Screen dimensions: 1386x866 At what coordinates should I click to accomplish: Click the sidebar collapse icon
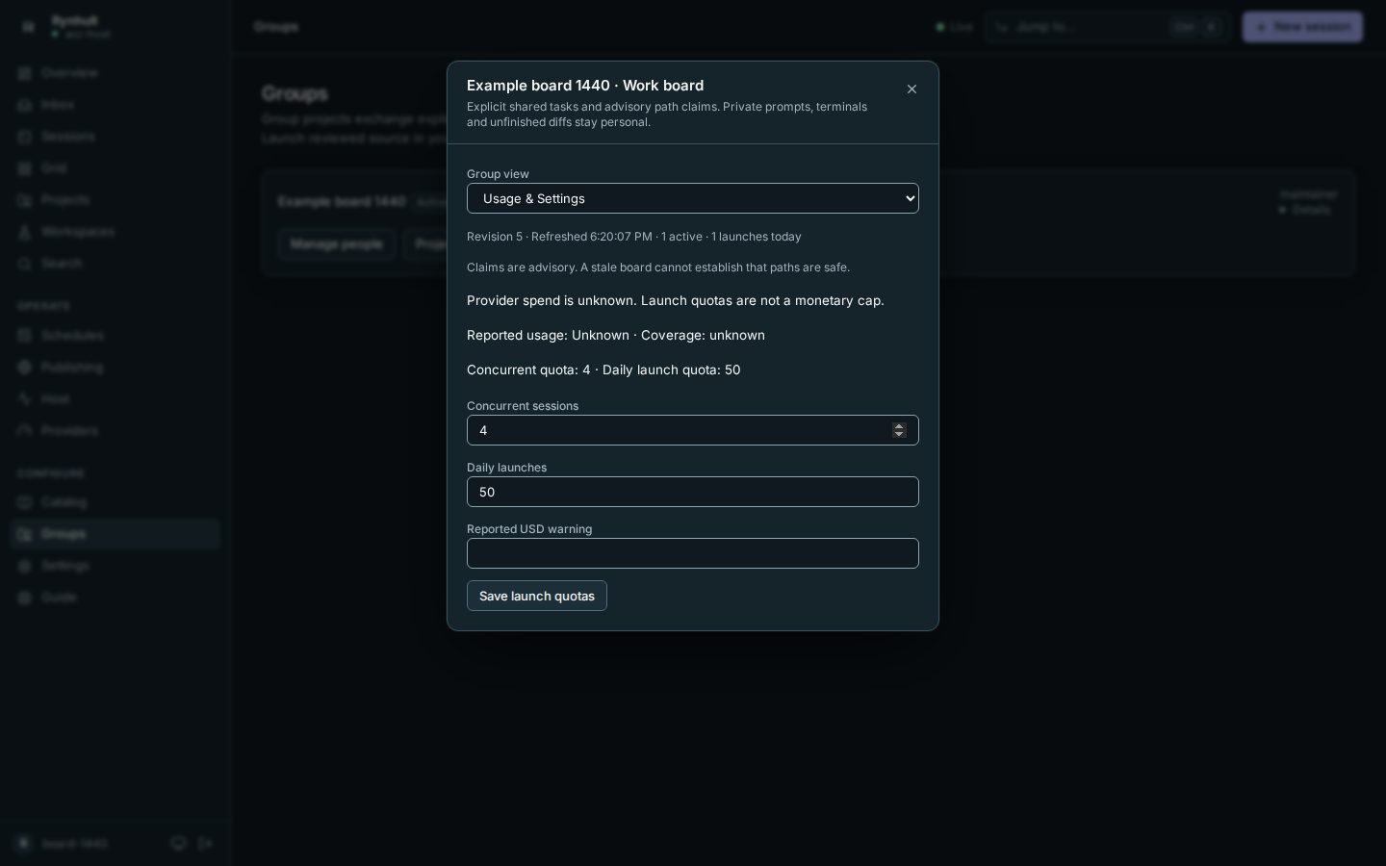[28, 27]
